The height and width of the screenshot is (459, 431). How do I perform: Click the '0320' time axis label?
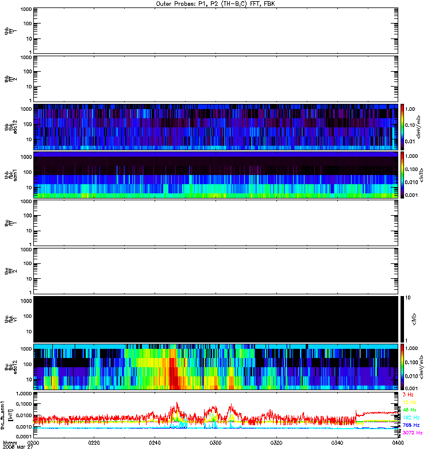click(276, 443)
